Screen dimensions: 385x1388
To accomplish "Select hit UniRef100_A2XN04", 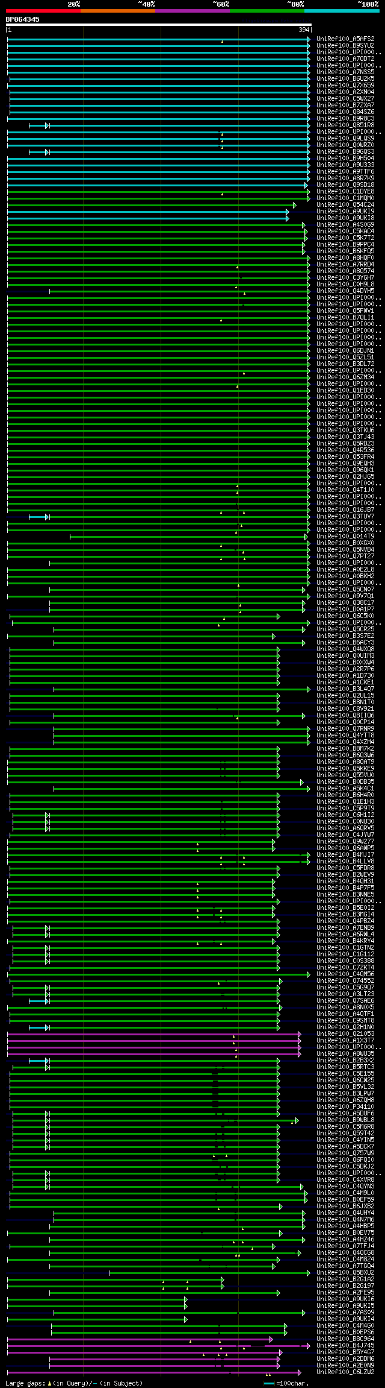I will [345, 92].
